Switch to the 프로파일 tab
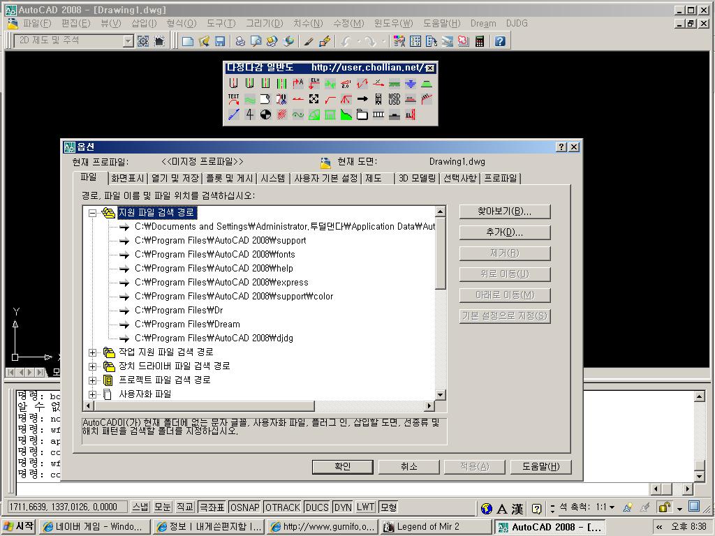715x536 pixels. (x=501, y=178)
